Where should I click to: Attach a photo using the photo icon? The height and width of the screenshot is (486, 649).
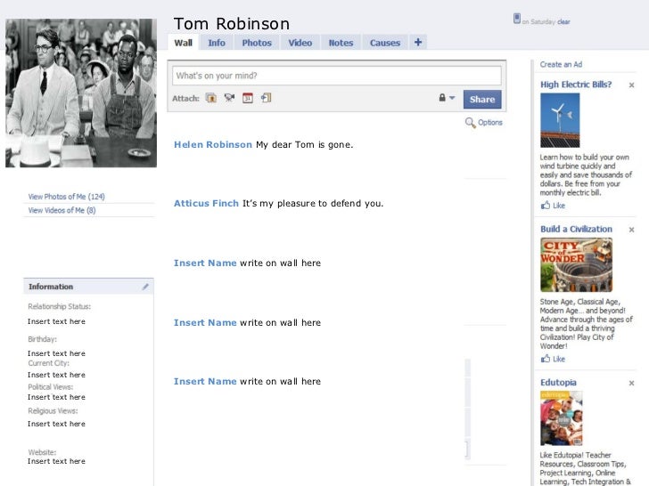click(x=211, y=98)
